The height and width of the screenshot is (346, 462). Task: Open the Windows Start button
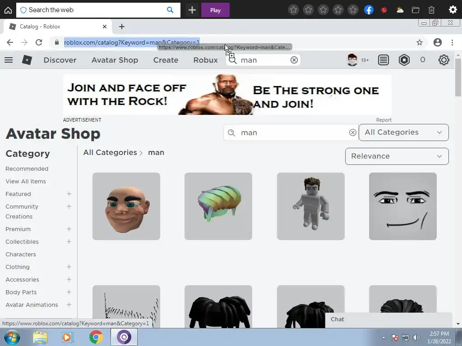click(x=12, y=337)
